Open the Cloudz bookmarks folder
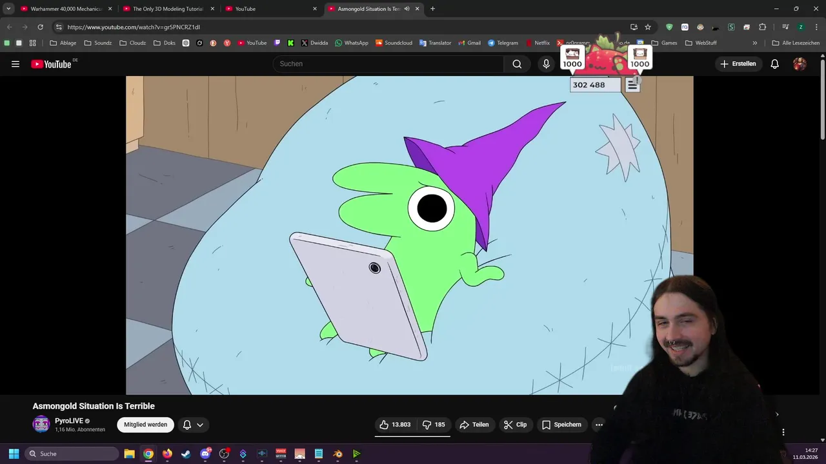 coord(133,43)
